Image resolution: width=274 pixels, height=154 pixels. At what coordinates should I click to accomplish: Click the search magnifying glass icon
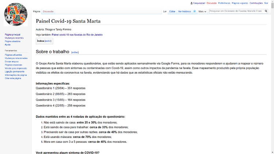(266, 11)
